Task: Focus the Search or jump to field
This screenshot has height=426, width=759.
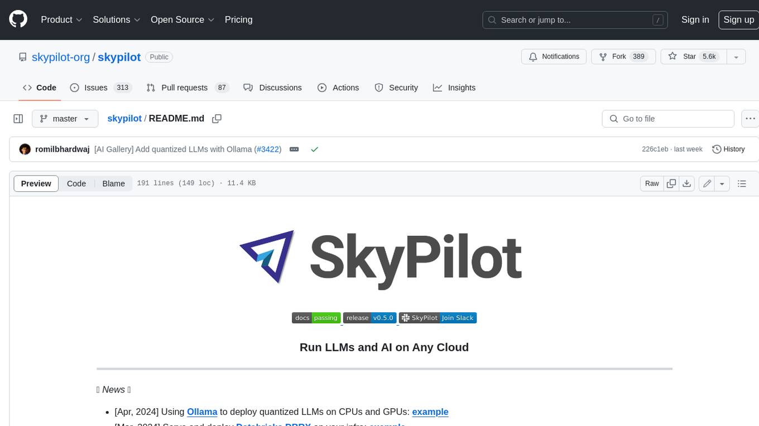Action: click(575, 20)
